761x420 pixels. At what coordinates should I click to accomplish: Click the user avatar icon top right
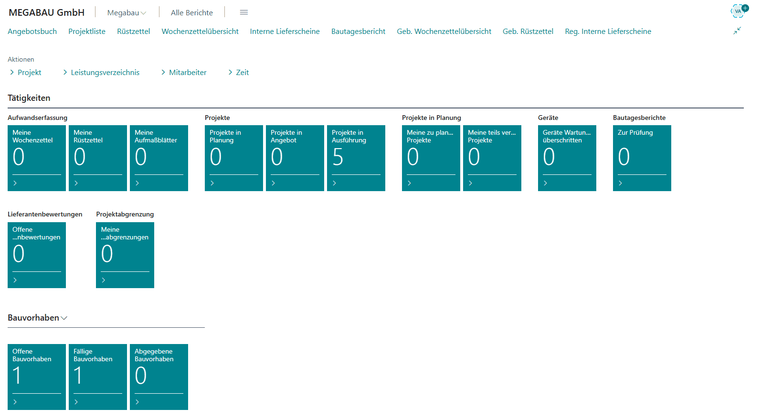(x=739, y=11)
